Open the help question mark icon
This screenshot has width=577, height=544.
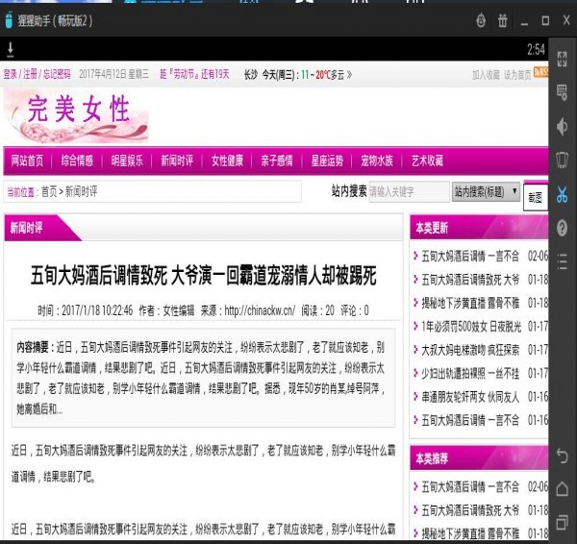coord(562,228)
